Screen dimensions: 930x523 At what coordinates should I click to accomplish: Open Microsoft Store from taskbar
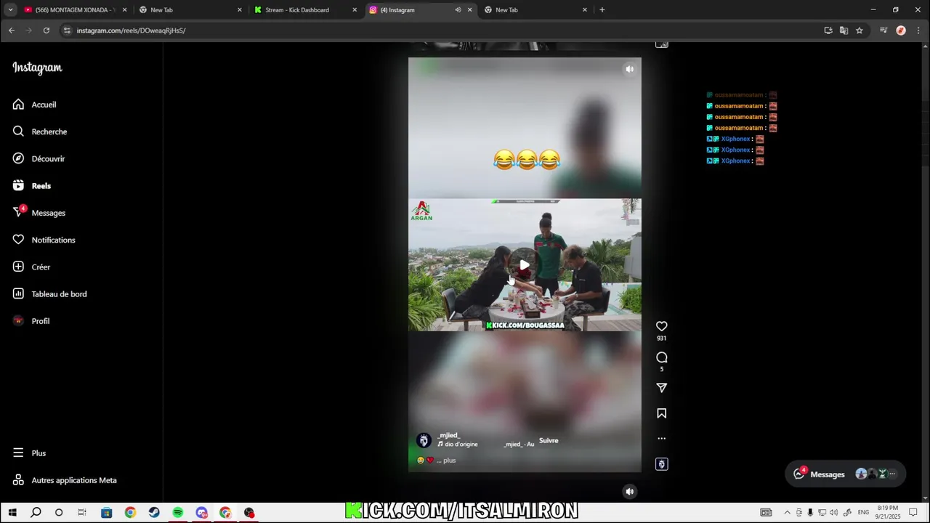106,513
